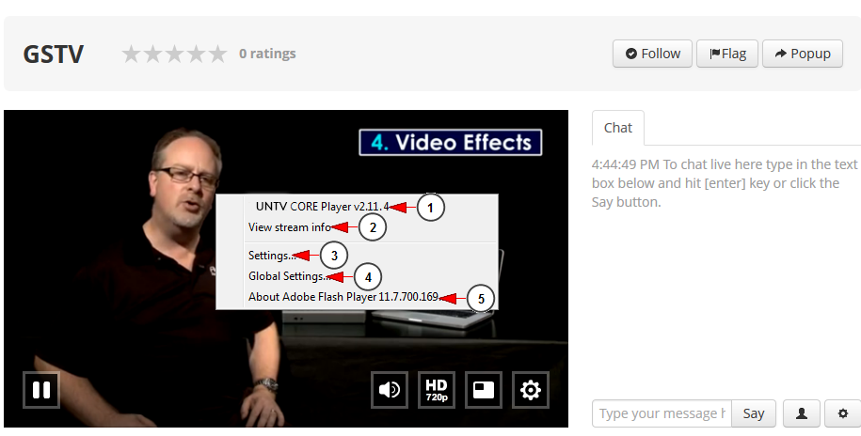Pause the video playback
Image resolution: width=861 pixels, height=436 pixels.
point(41,389)
